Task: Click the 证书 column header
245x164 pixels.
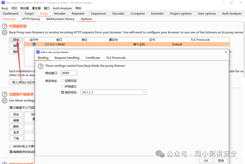Action: click(152, 40)
